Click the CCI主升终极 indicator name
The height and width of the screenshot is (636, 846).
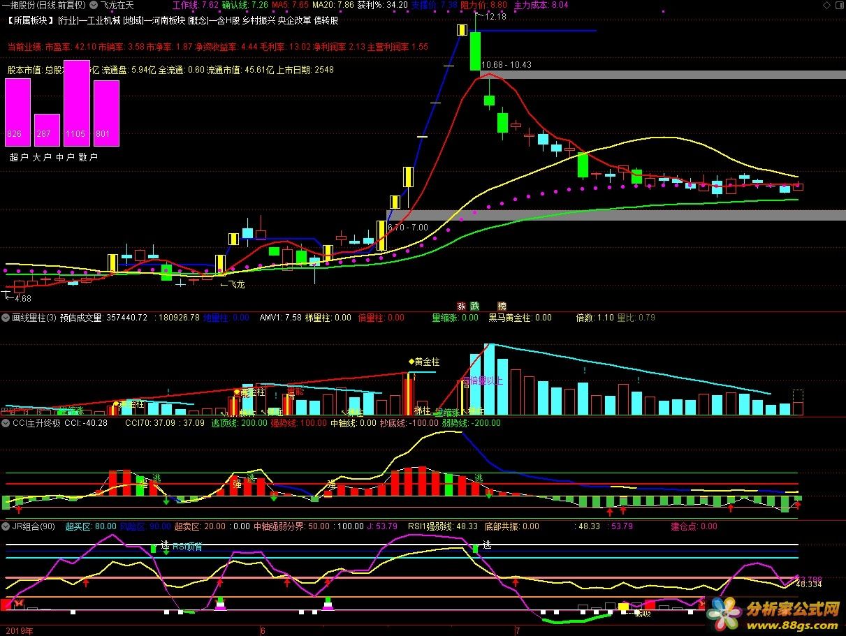pos(36,423)
